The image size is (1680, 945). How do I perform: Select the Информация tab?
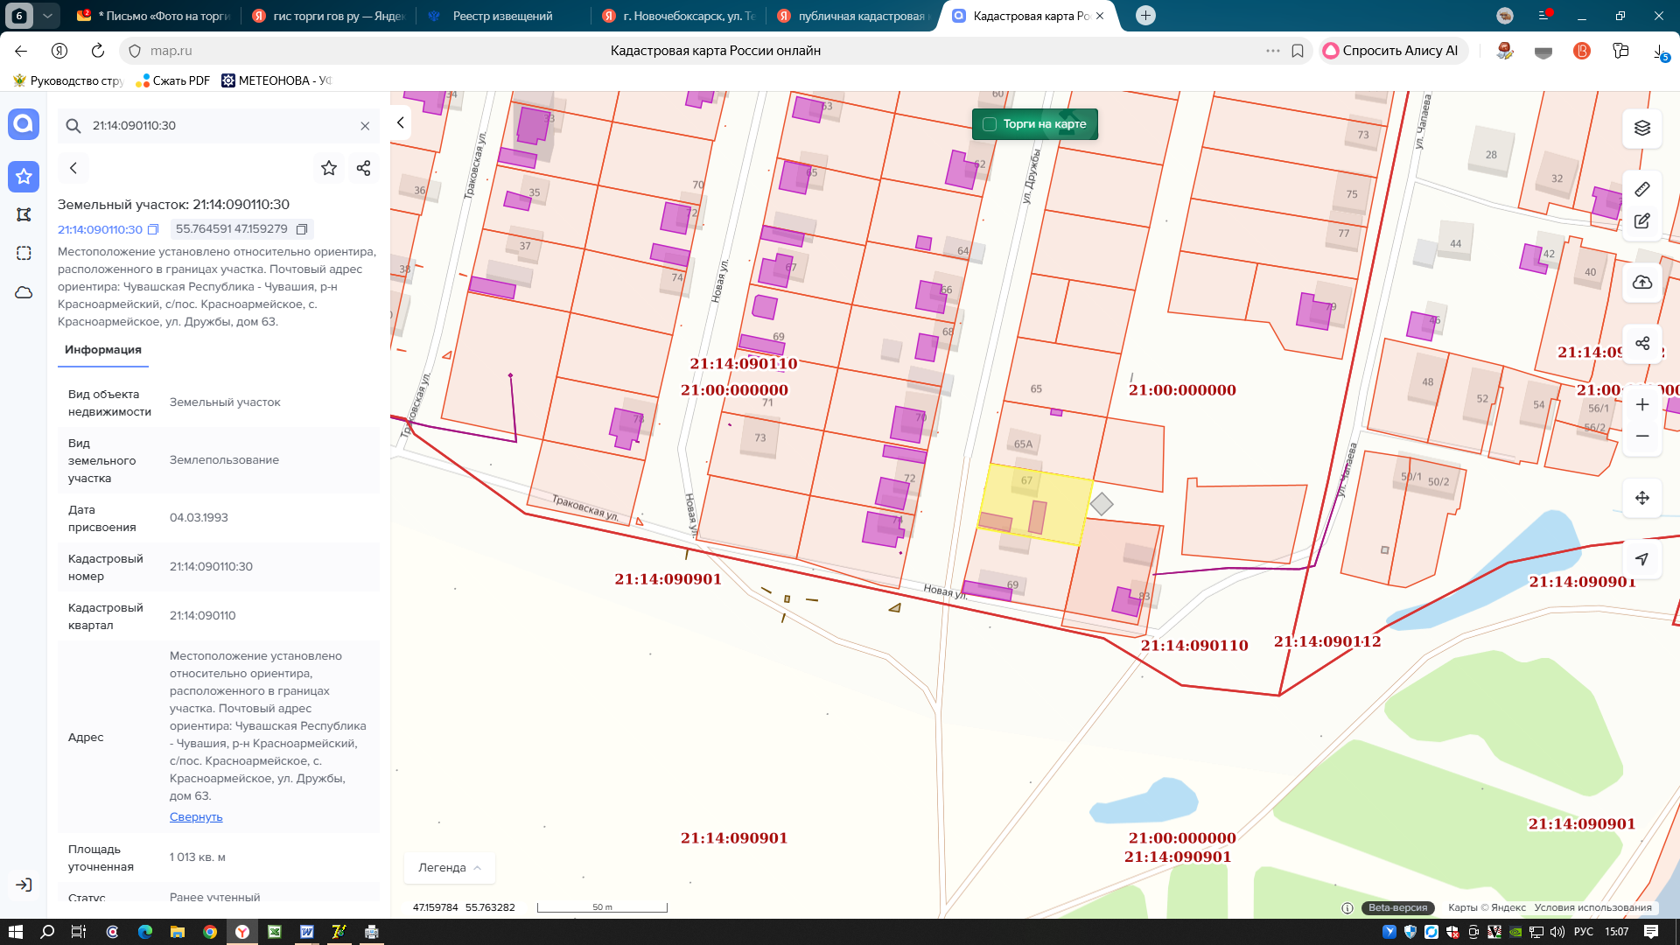(103, 349)
